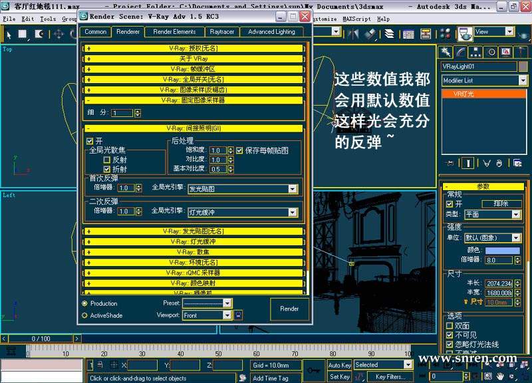Open Configure Modifier Sets icon
This screenshot has height=383, width=532.
517,164
